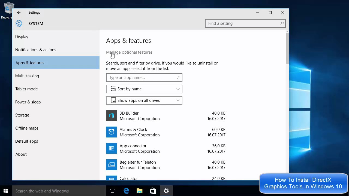Viewport: 349px width, 196px height.
Task: Click Manage optional features link
Action: click(x=129, y=52)
